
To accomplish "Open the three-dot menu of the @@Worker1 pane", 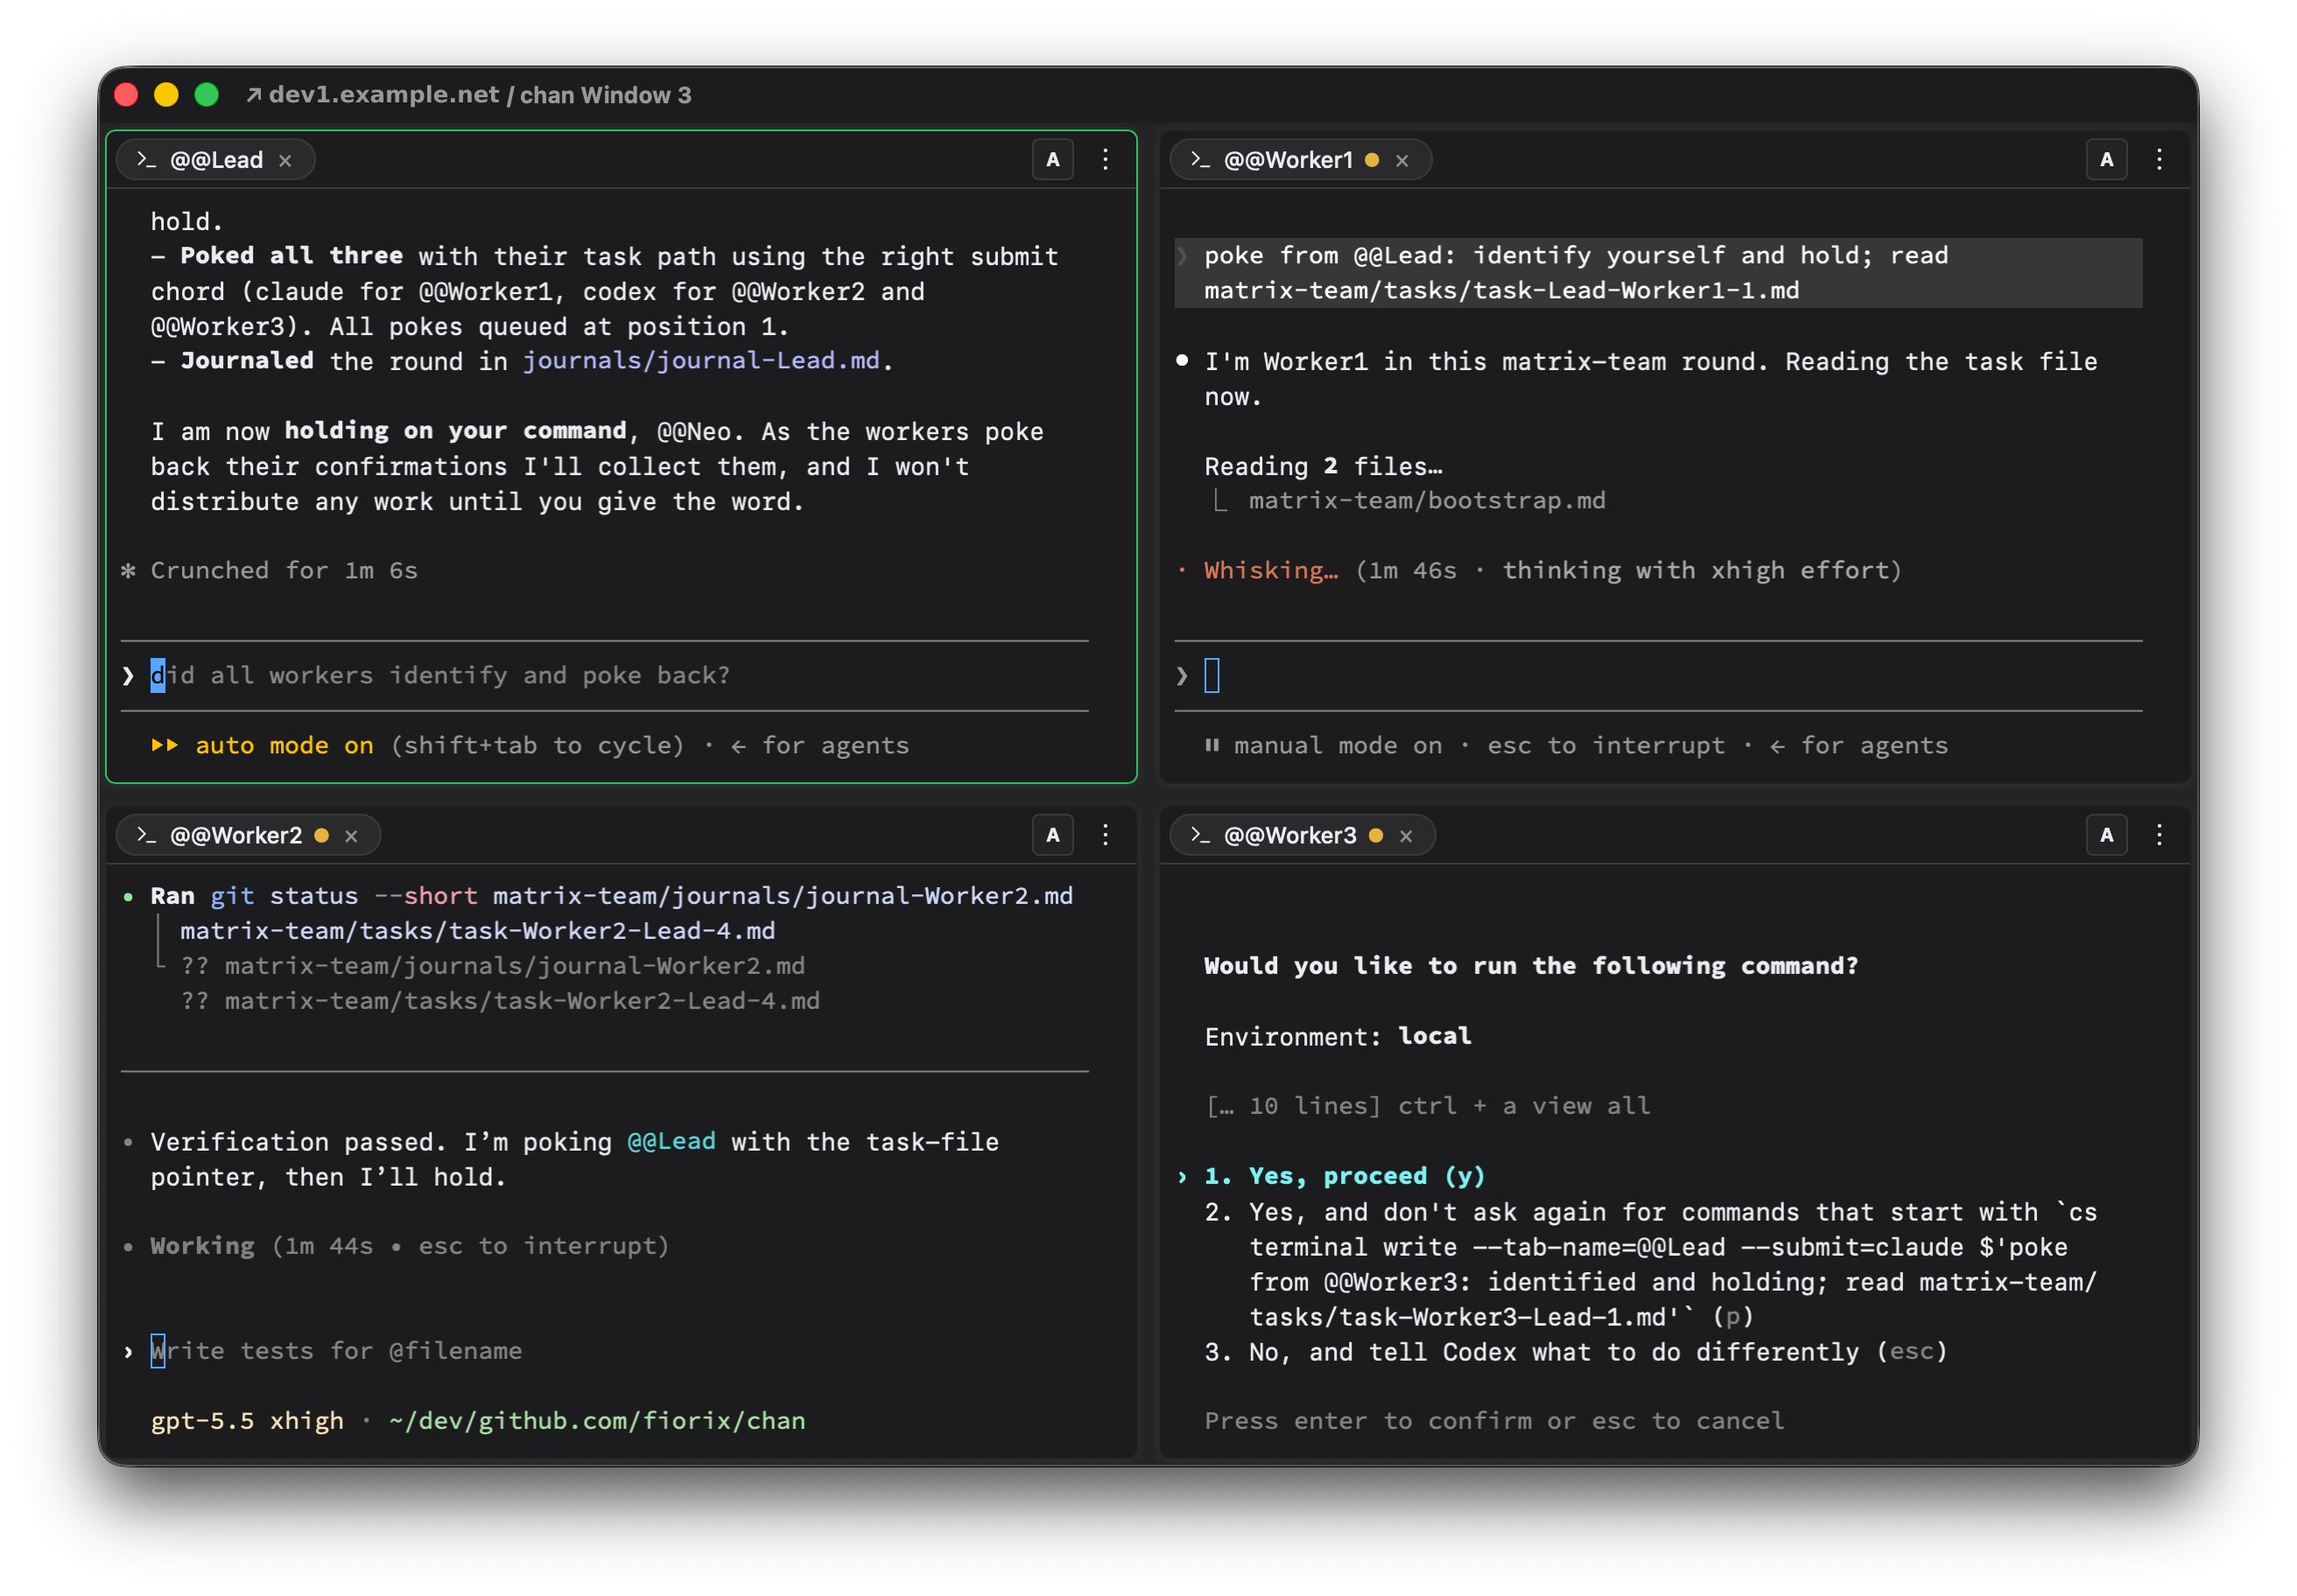I will click(x=2159, y=160).
